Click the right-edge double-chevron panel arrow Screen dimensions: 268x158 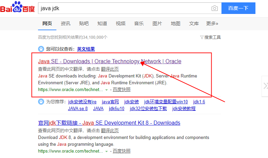265,86
